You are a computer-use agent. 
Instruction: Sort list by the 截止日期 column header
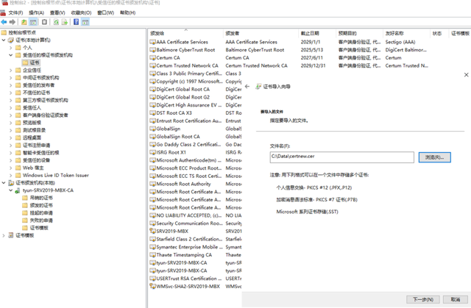(317, 33)
